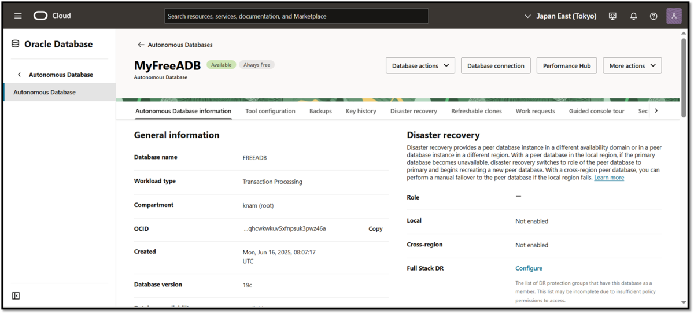This screenshot has height=314, width=694.
Task: Collapse the sidebar with the panel icon
Action: click(16, 295)
